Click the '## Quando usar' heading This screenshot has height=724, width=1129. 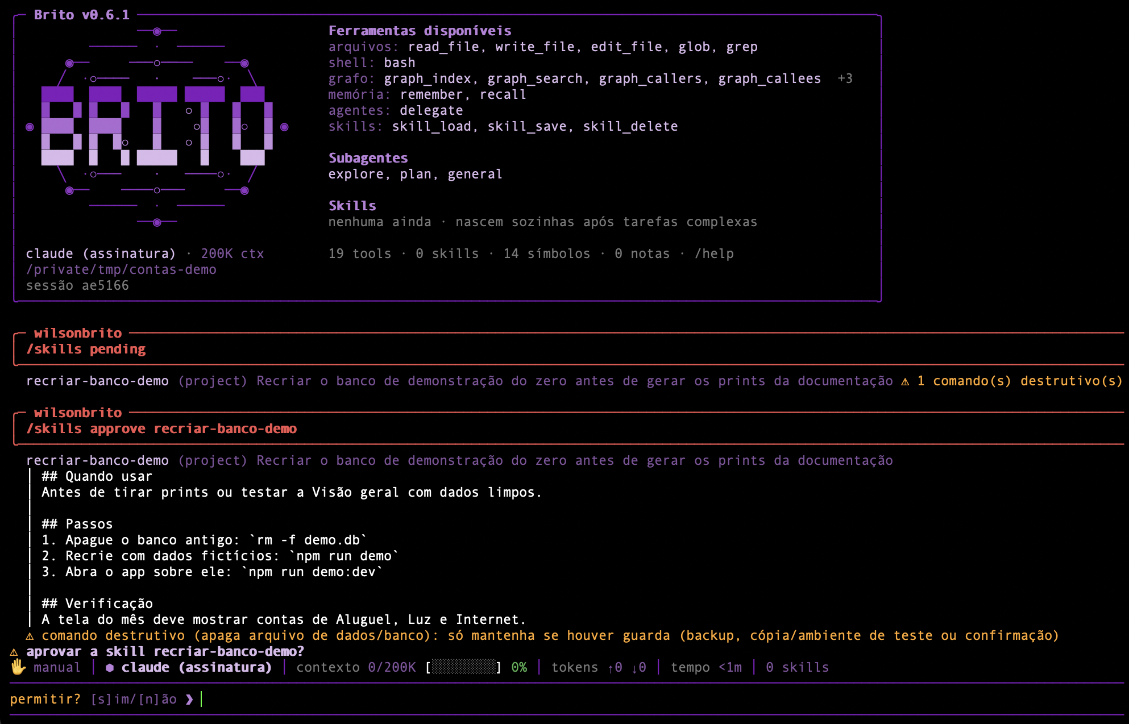pyautogui.click(x=97, y=476)
